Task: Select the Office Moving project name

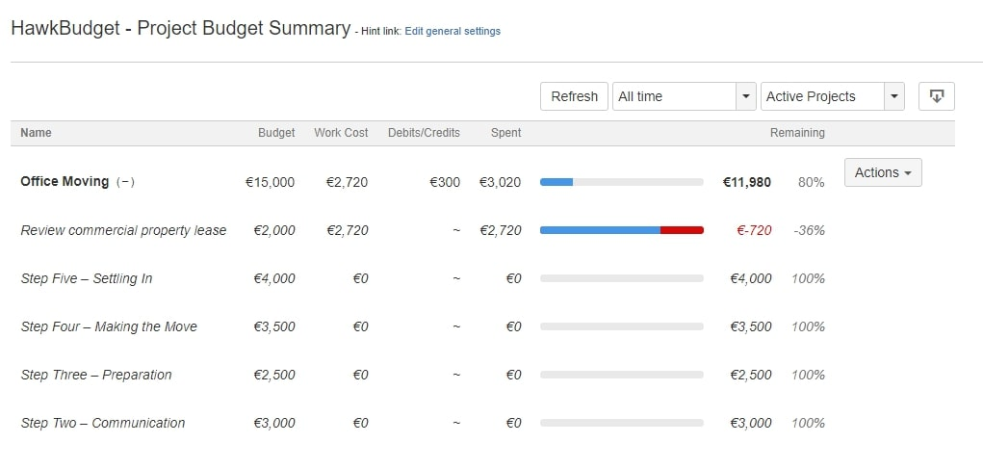Action: [65, 182]
